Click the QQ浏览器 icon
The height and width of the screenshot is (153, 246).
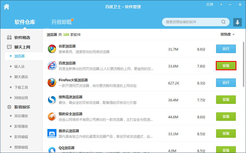tap(52, 150)
